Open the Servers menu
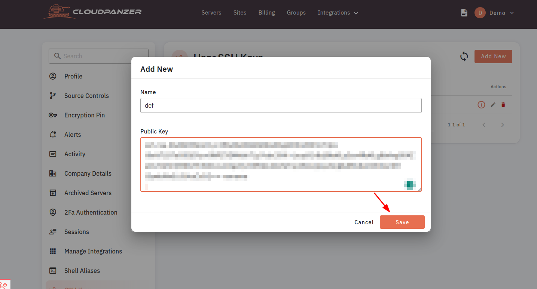Image resolution: width=537 pixels, height=289 pixels. (x=211, y=13)
